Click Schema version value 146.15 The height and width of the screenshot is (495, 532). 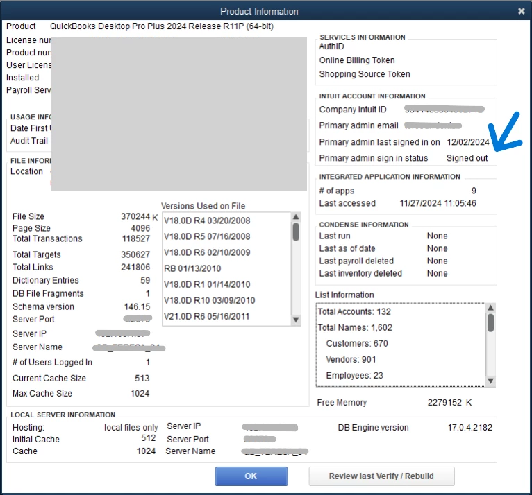coord(137,306)
